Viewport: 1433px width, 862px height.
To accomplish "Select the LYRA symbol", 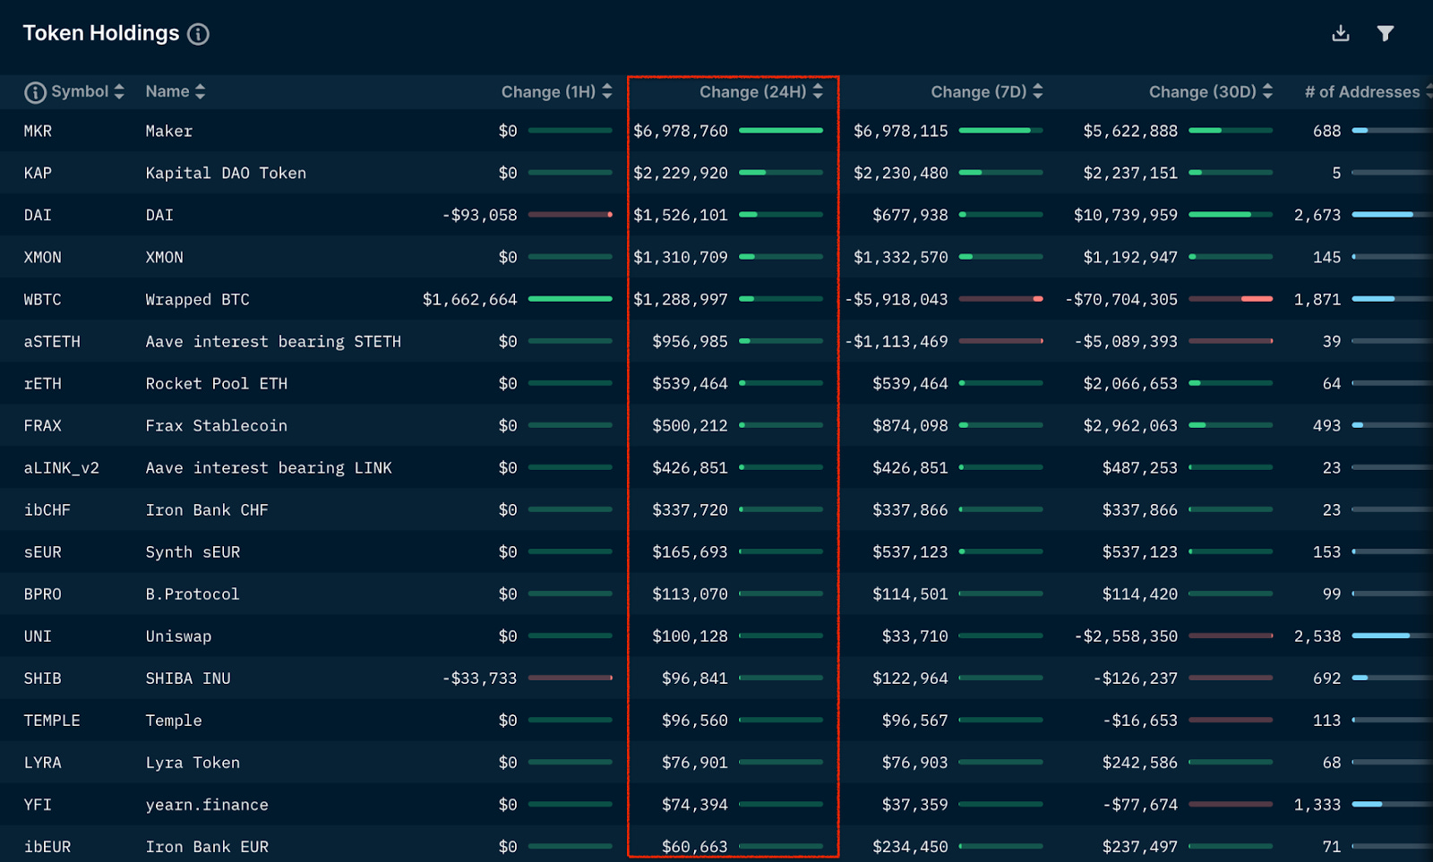I will (x=42, y=762).
